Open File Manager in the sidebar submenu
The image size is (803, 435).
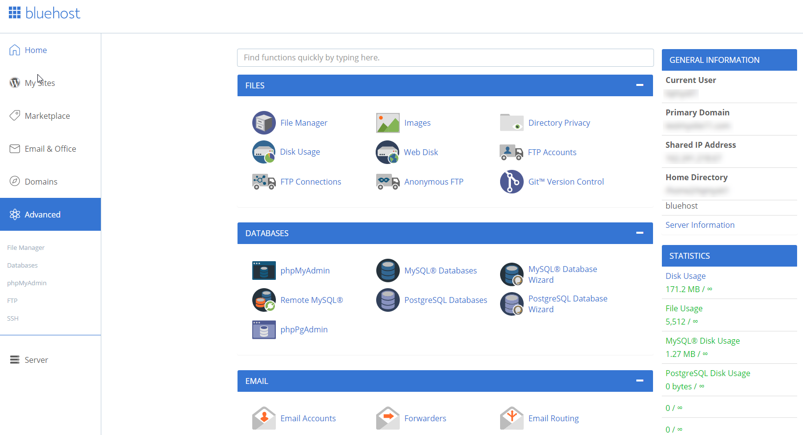26,248
